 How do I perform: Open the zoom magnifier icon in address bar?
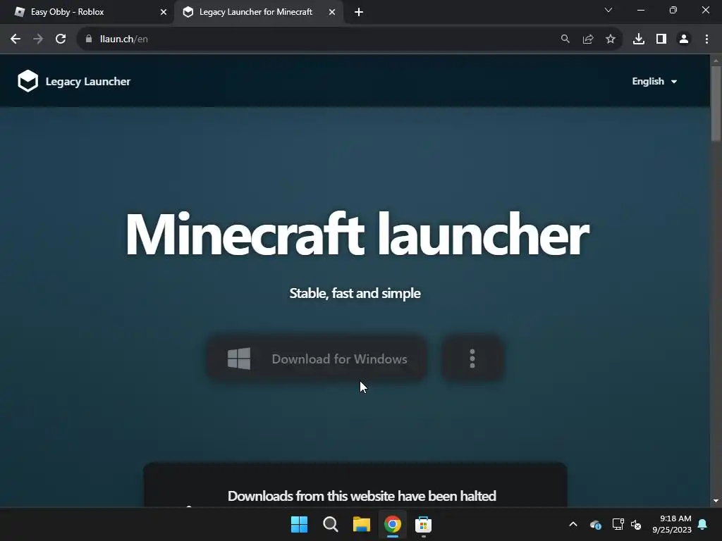(565, 39)
